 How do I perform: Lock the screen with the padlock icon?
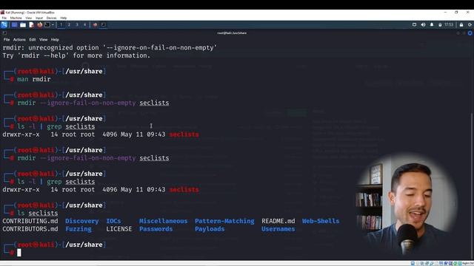coord(461,24)
